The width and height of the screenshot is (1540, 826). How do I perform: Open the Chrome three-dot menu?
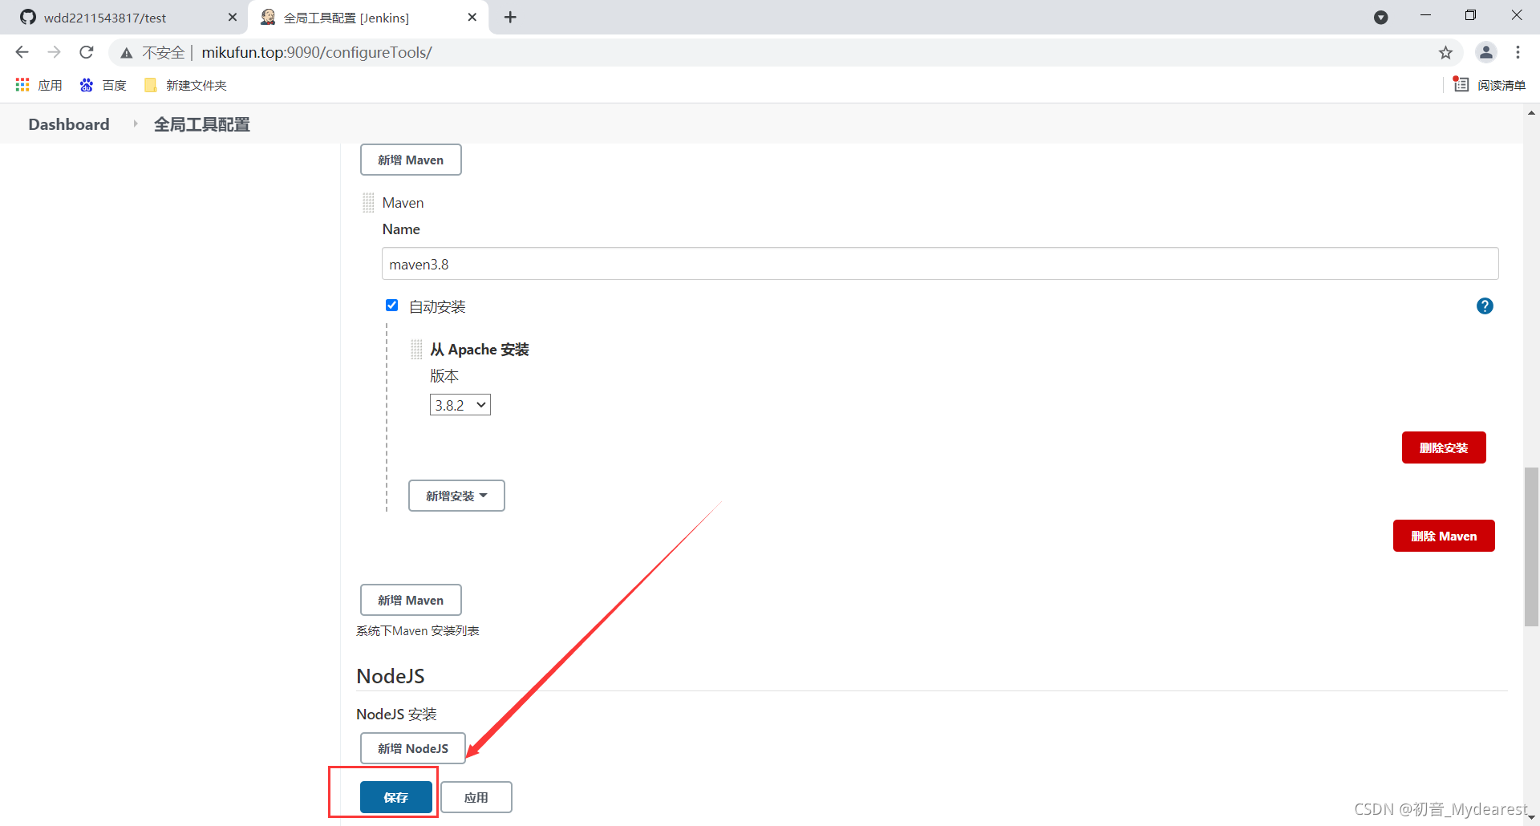click(1518, 52)
